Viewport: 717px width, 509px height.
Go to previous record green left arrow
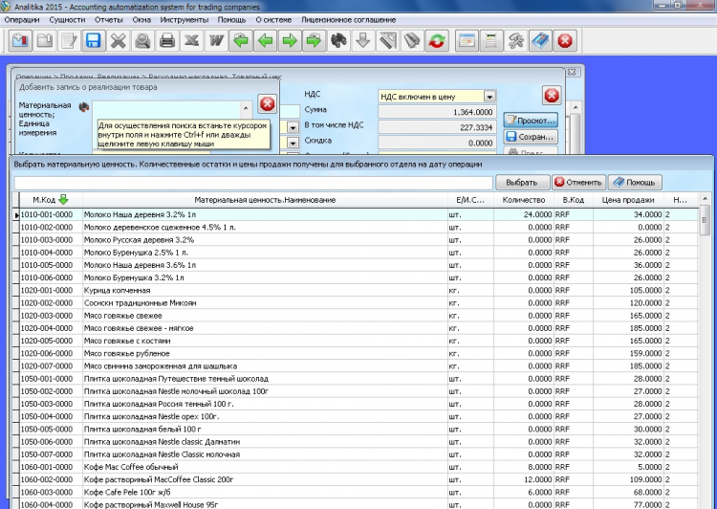click(x=265, y=41)
